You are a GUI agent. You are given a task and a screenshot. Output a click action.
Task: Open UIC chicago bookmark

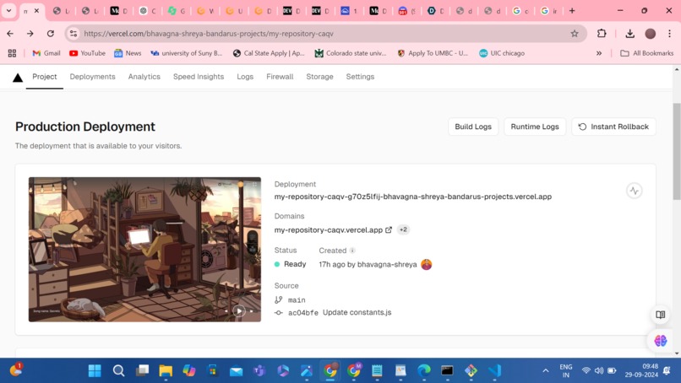(x=502, y=53)
